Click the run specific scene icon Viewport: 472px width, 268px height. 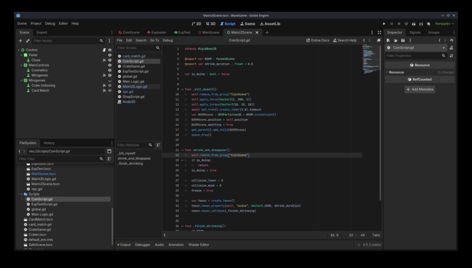[x=421, y=24]
